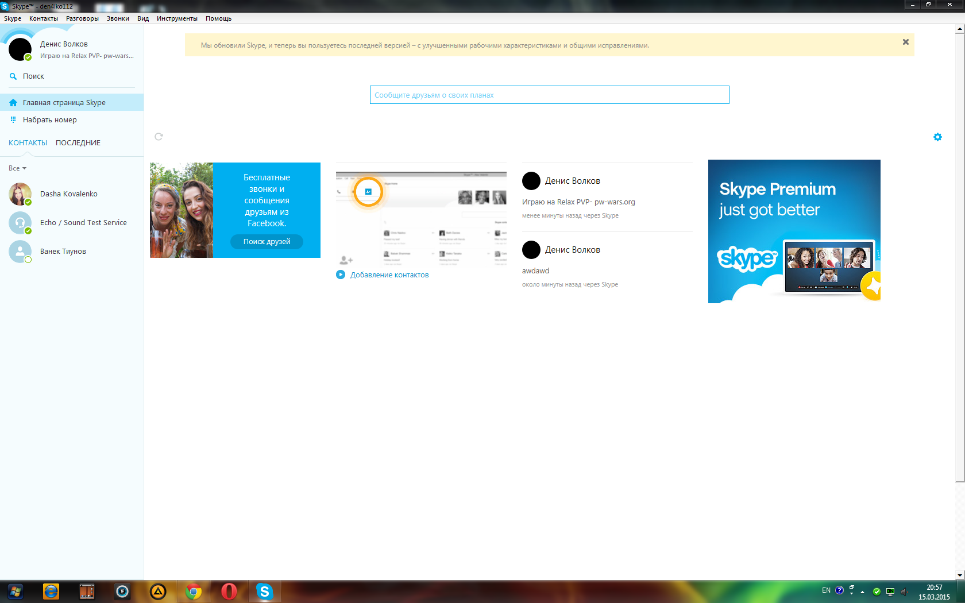Click the dial pad icon
Viewport: 965px width, 603px height.
coord(13,120)
